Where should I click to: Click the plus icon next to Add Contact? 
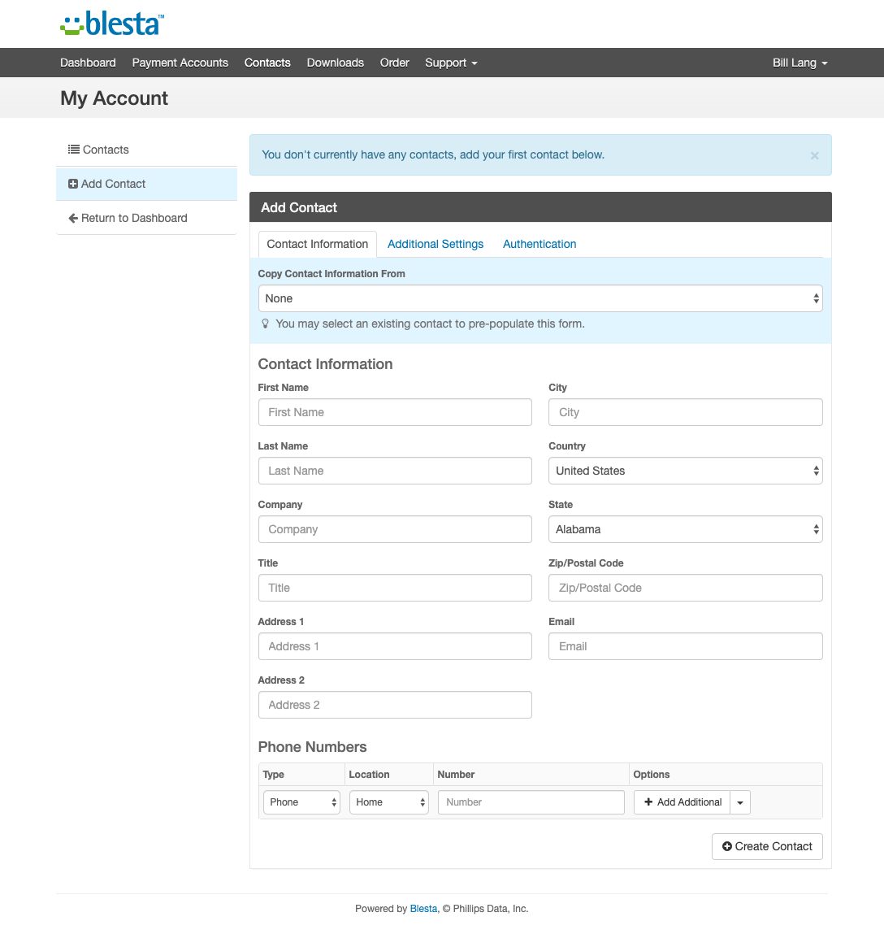74,184
